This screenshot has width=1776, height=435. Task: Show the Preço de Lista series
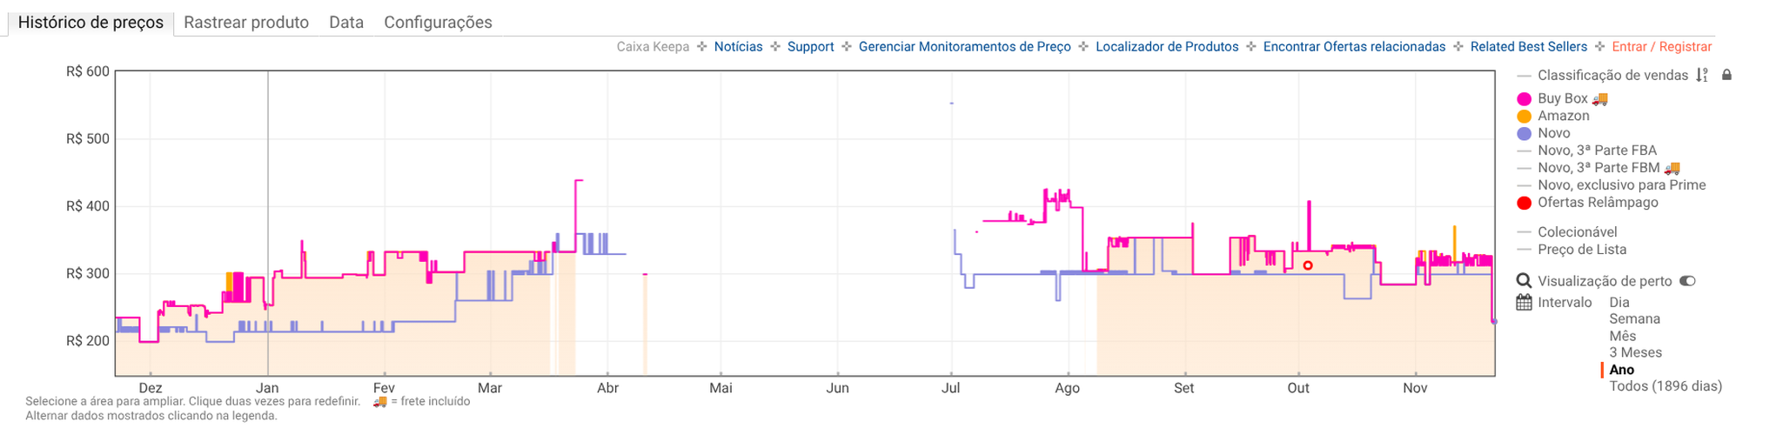pos(1581,250)
